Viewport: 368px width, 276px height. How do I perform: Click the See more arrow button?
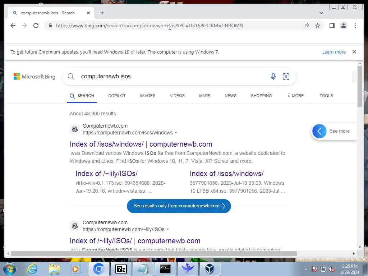tap(319, 131)
